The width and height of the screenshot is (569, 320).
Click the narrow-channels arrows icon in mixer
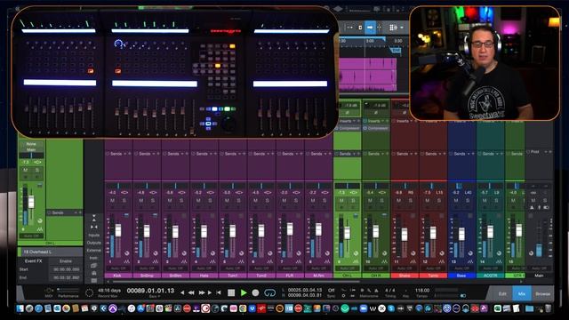[93, 227]
